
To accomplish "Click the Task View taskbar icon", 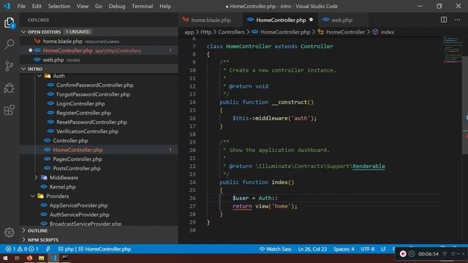I will (17, 258).
